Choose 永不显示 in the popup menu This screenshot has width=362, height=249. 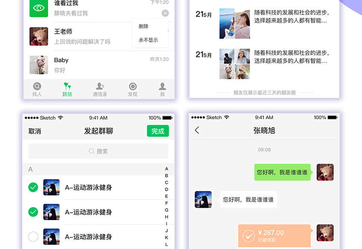point(148,40)
